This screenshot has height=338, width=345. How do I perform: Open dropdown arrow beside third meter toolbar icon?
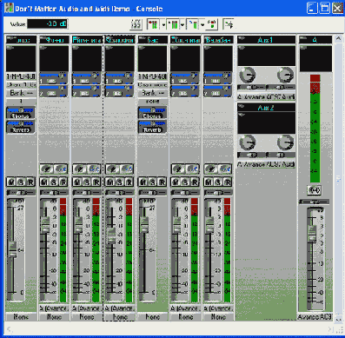click(x=202, y=24)
